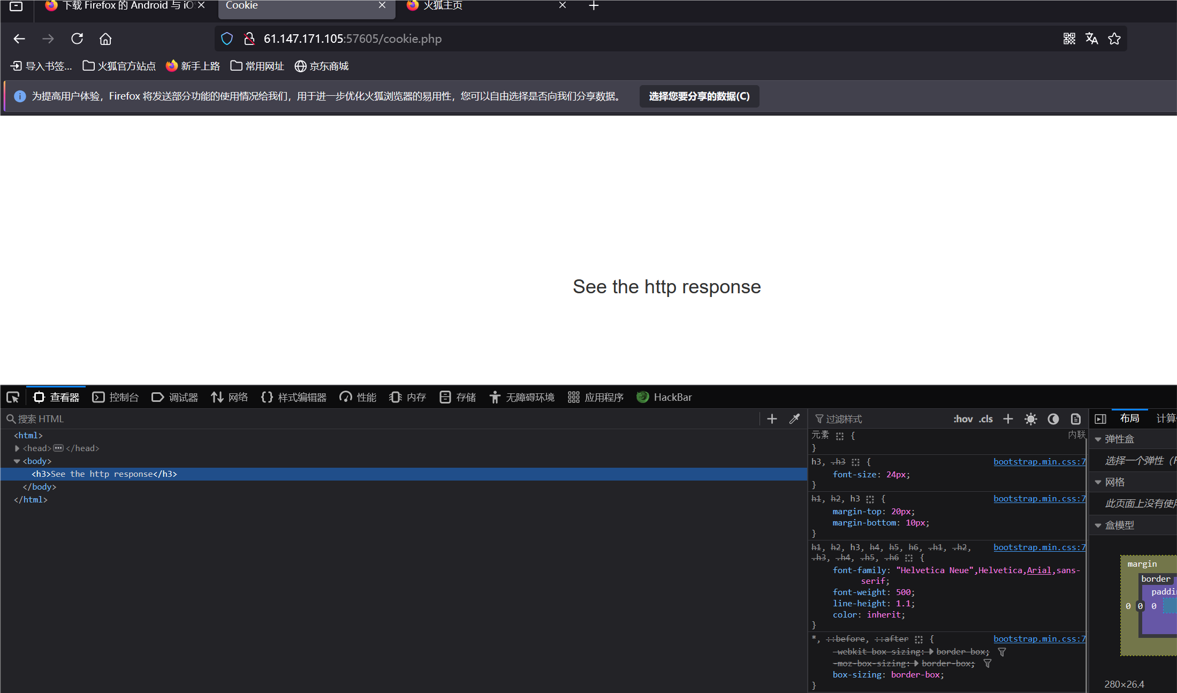Switch to the 调试器 debugger tab
The image size is (1177, 693).
175,397
